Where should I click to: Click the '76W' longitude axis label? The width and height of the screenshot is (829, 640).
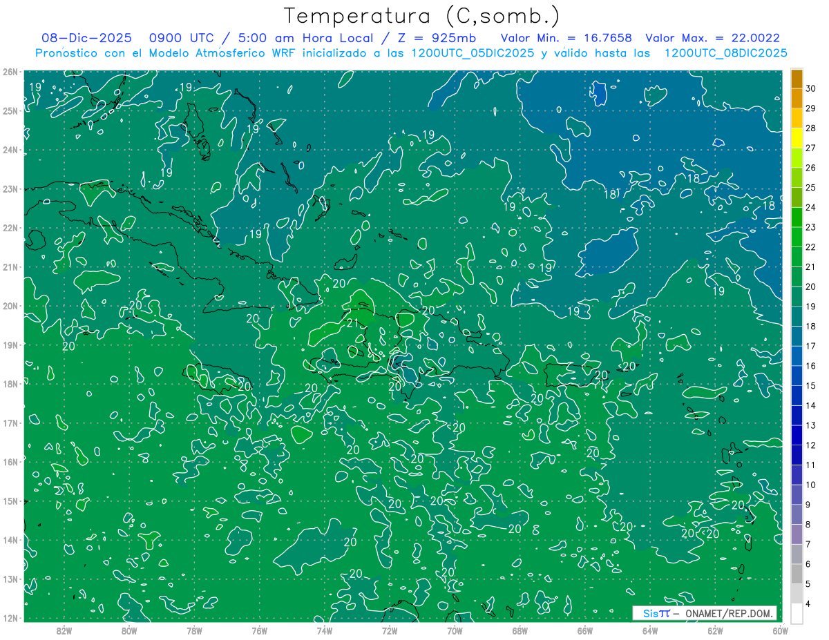tap(259, 630)
